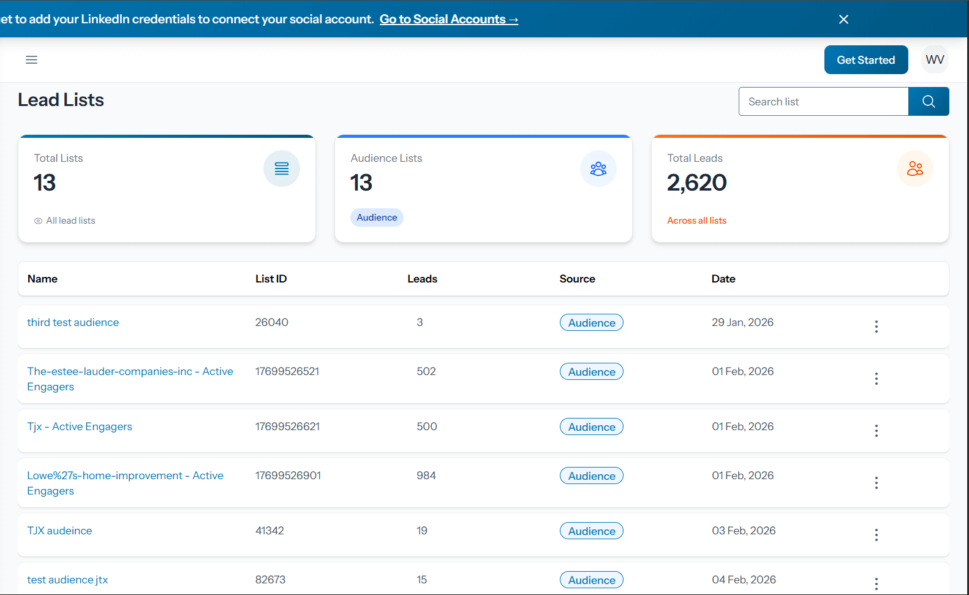Click the Leads column header

pyautogui.click(x=422, y=279)
